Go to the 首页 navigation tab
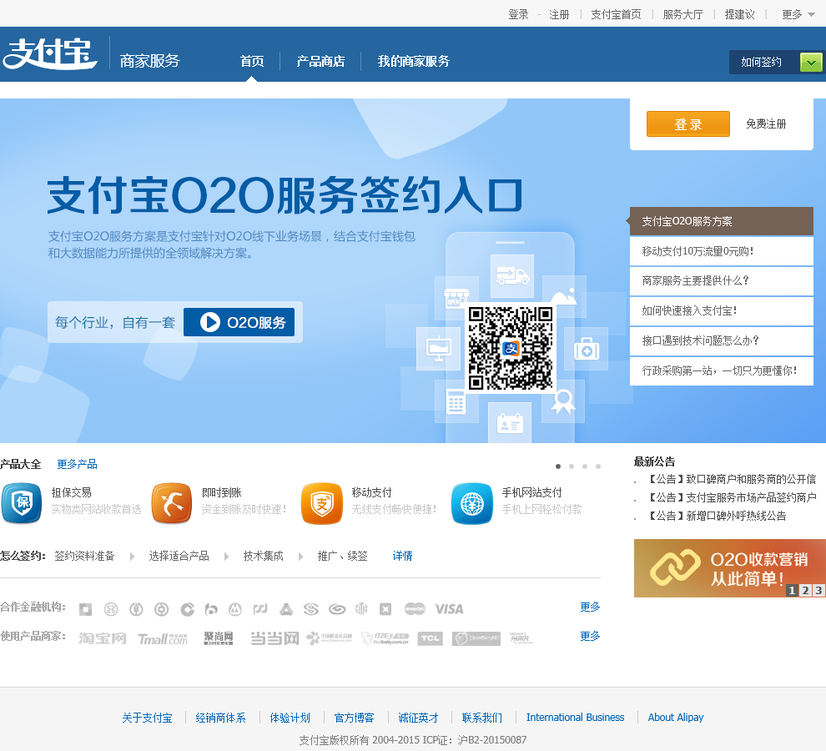Viewport: 826px width, 751px height. tap(252, 61)
